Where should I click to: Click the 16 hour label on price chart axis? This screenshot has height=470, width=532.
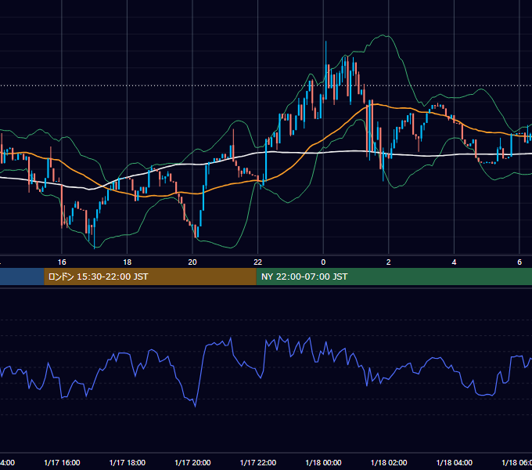pyautogui.click(x=62, y=262)
